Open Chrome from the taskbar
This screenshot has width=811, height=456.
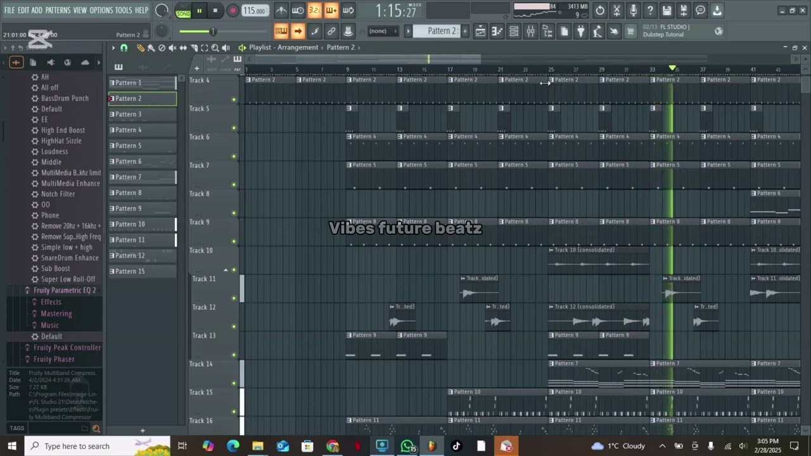[333, 446]
